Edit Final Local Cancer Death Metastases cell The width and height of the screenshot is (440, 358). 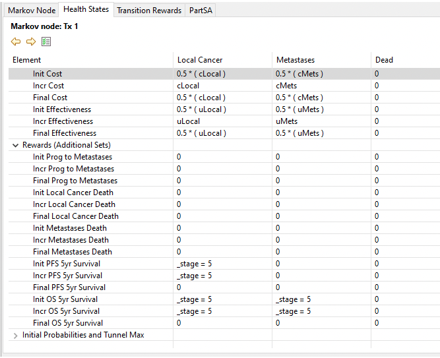coord(321,216)
